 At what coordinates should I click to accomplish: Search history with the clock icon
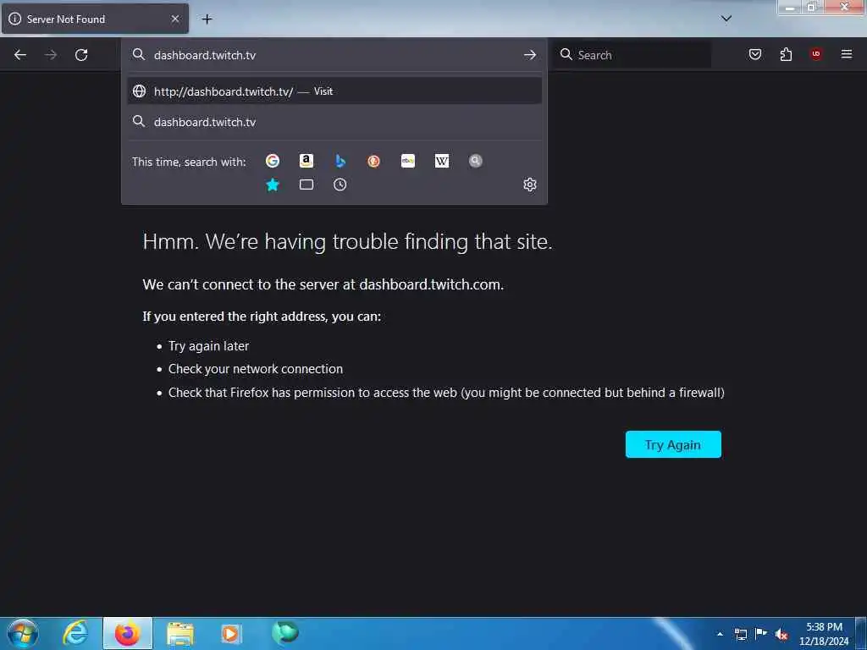(x=340, y=185)
